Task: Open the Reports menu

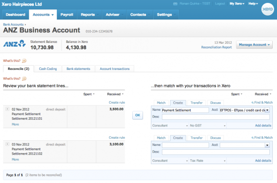Action: 89,15
